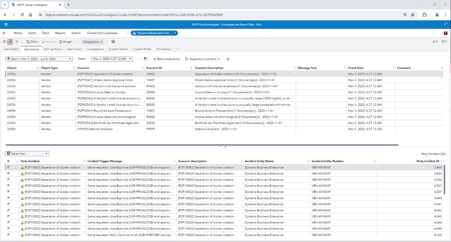Viewport: 451px width, 242px height.
Task: Click the filter funnel in the Party Incident table
Action: 8,161
